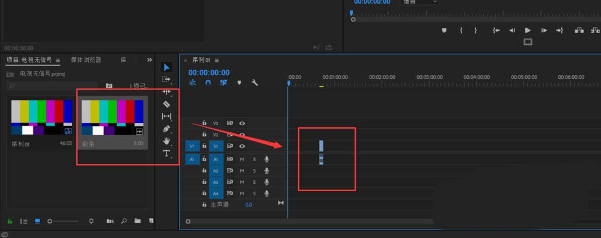Switch to 媒体浏览器 tab
Viewport: 601px width, 238px height.
coord(86,59)
